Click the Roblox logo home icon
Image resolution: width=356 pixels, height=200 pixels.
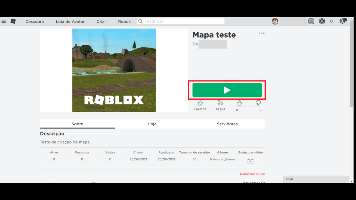13,21
